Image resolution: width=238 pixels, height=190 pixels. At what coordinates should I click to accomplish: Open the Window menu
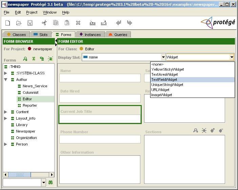pos(50,12)
